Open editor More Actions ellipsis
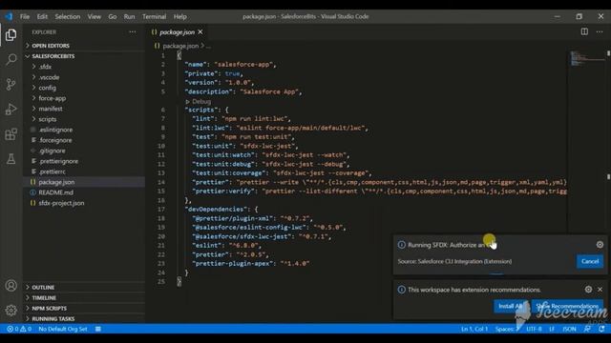Viewport: 611px width, 343px height. 600,31
